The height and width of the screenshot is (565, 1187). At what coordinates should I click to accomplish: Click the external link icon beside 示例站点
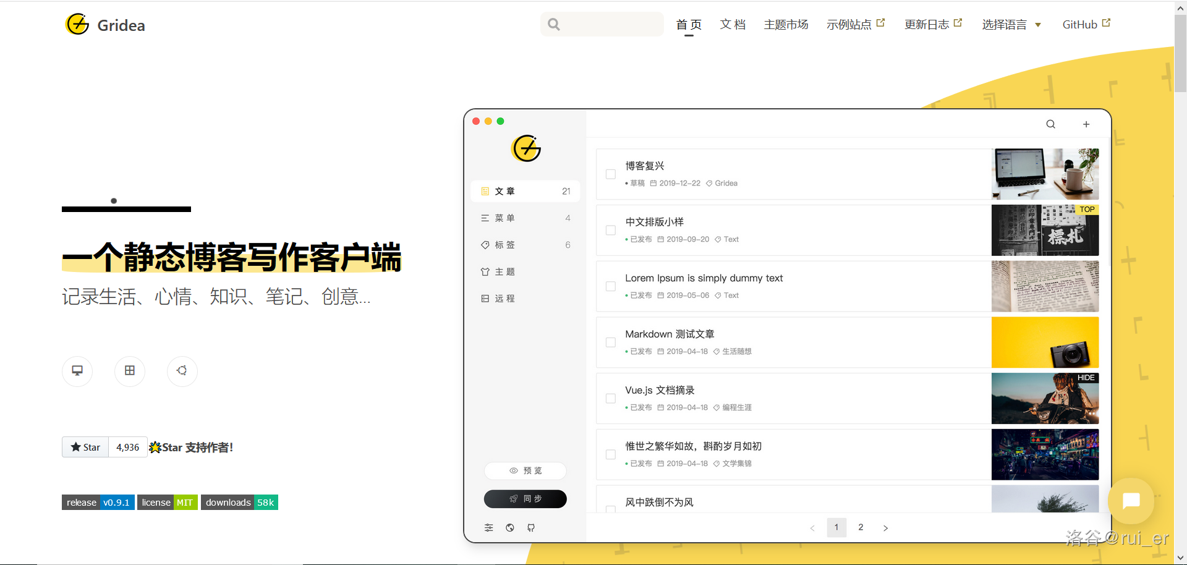click(x=880, y=23)
